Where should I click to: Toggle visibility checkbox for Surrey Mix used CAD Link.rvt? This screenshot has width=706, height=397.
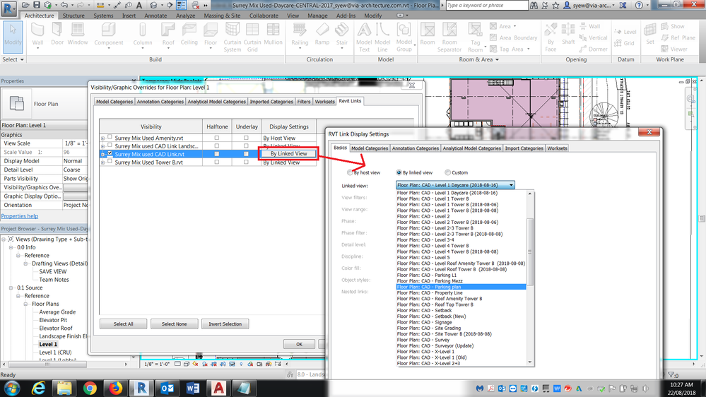[x=110, y=153]
